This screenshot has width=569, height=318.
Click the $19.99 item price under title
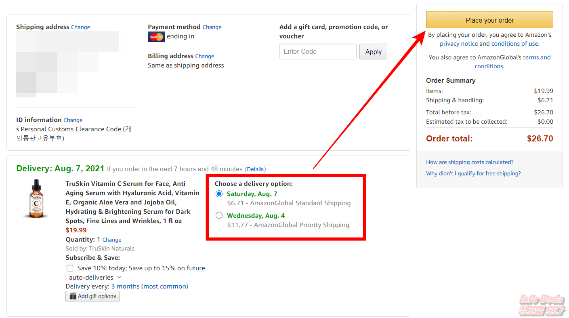click(x=76, y=230)
